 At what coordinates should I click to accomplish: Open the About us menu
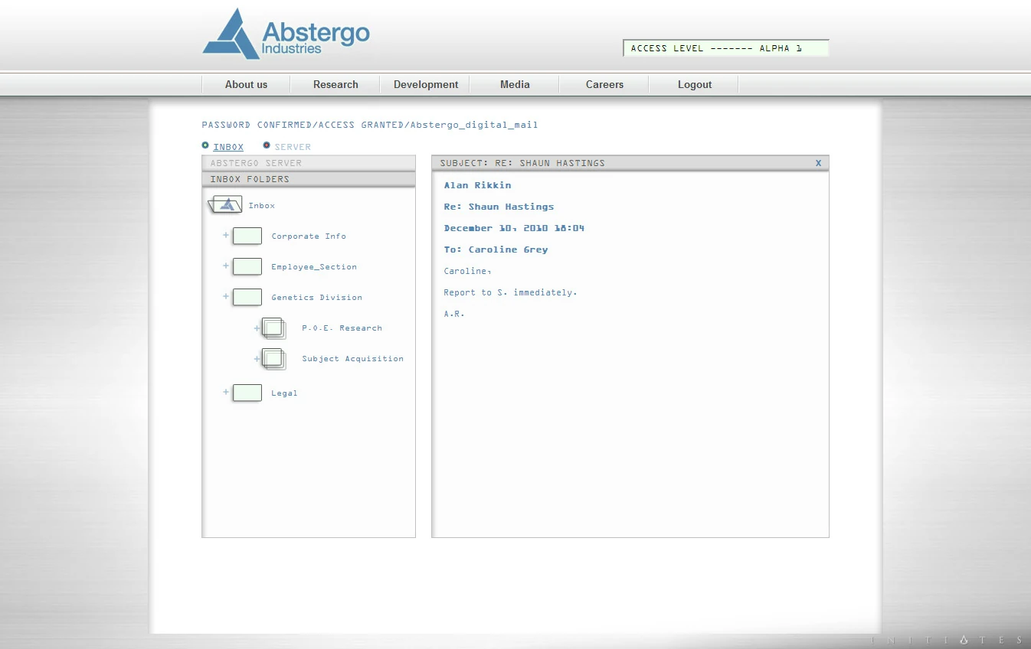[x=246, y=84]
